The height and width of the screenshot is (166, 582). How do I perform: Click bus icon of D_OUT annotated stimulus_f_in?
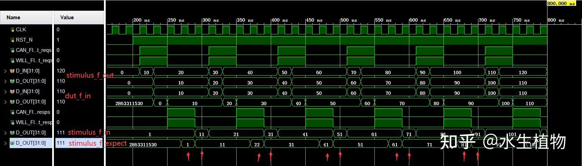[x=12, y=133]
